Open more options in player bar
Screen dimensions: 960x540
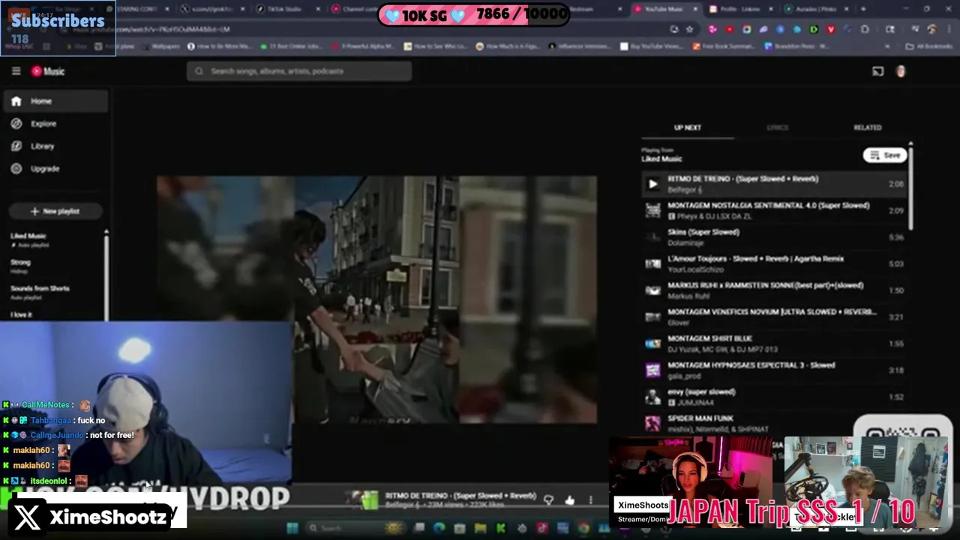(590, 500)
